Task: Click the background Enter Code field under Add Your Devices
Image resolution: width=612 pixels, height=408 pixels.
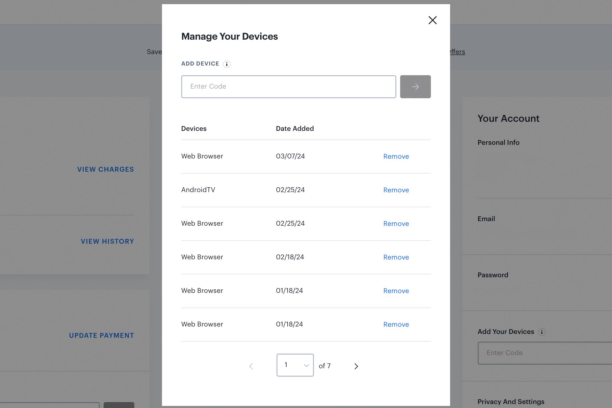Action: coord(545,353)
